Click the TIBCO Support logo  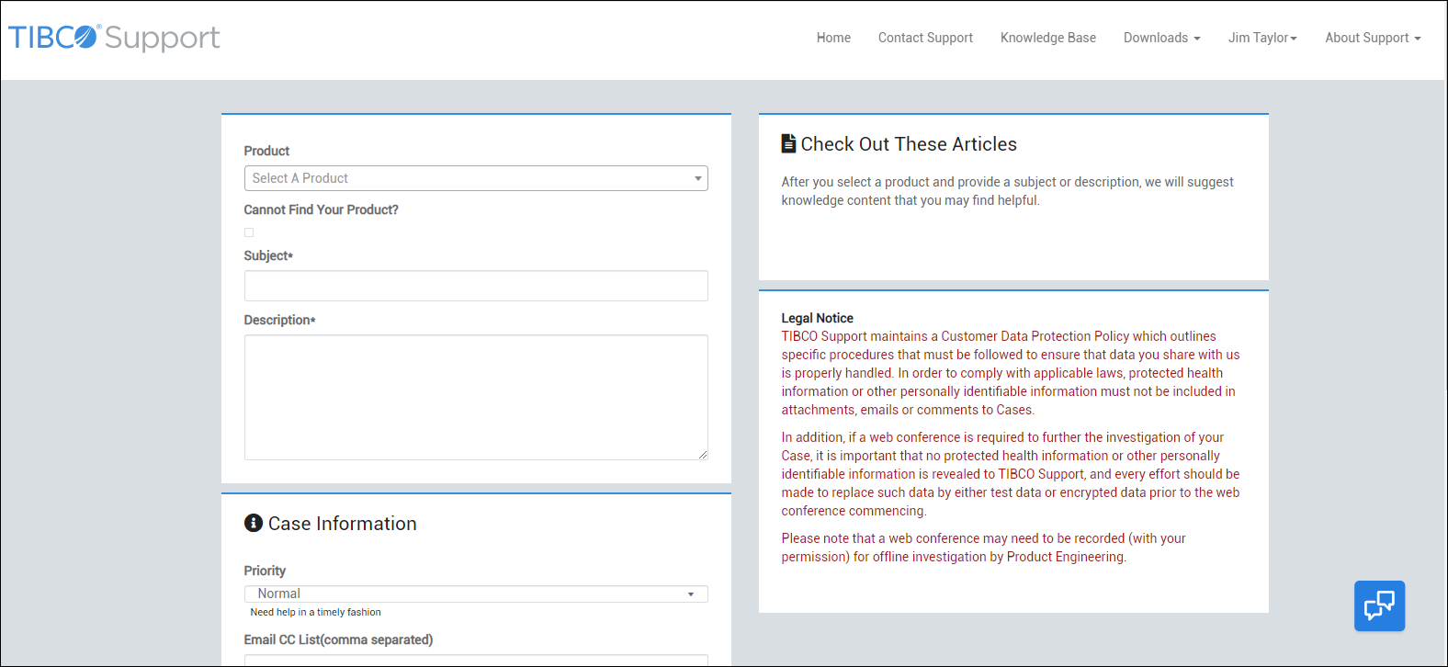[x=114, y=38]
